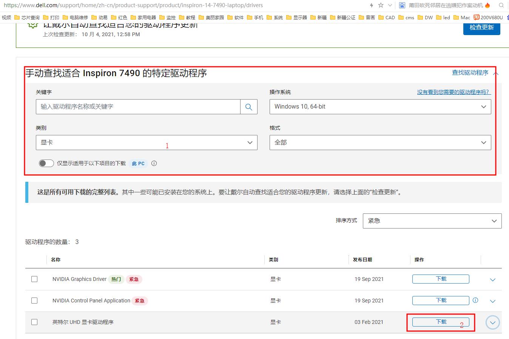Screen dimensions: 509x339
Task: Open the info tooltip next to 此PC
Action: coord(154,163)
